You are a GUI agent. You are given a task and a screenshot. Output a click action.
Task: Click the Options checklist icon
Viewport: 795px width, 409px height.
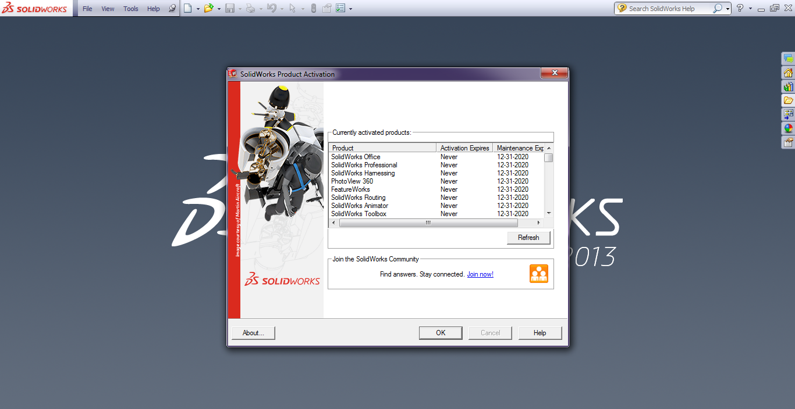[x=340, y=8]
